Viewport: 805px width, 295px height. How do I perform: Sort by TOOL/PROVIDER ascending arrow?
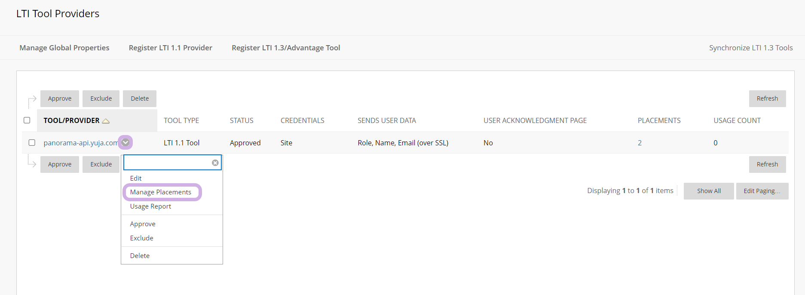point(106,121)
